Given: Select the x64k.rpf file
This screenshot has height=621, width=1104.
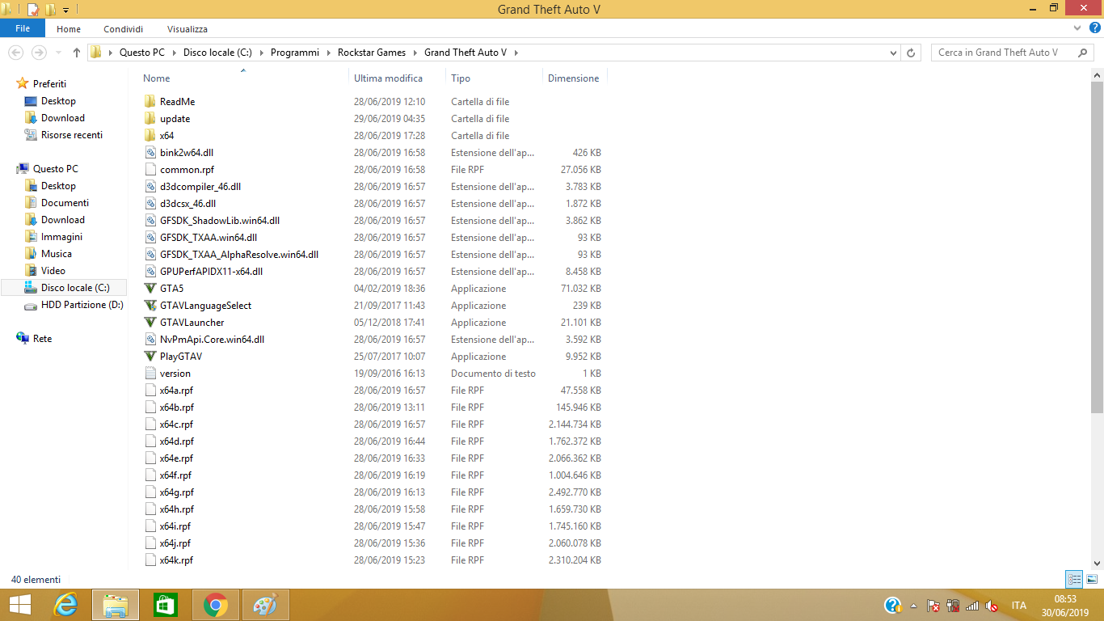Looking at the screenshot, I should 176,560.
